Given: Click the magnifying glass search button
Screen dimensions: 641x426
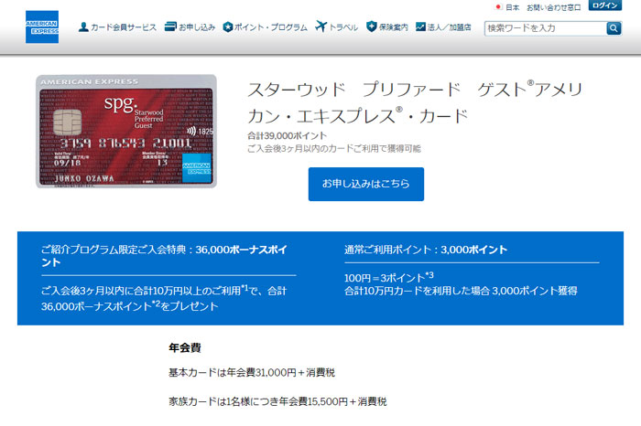Looking at the screenshot, I should click(614, 28).
